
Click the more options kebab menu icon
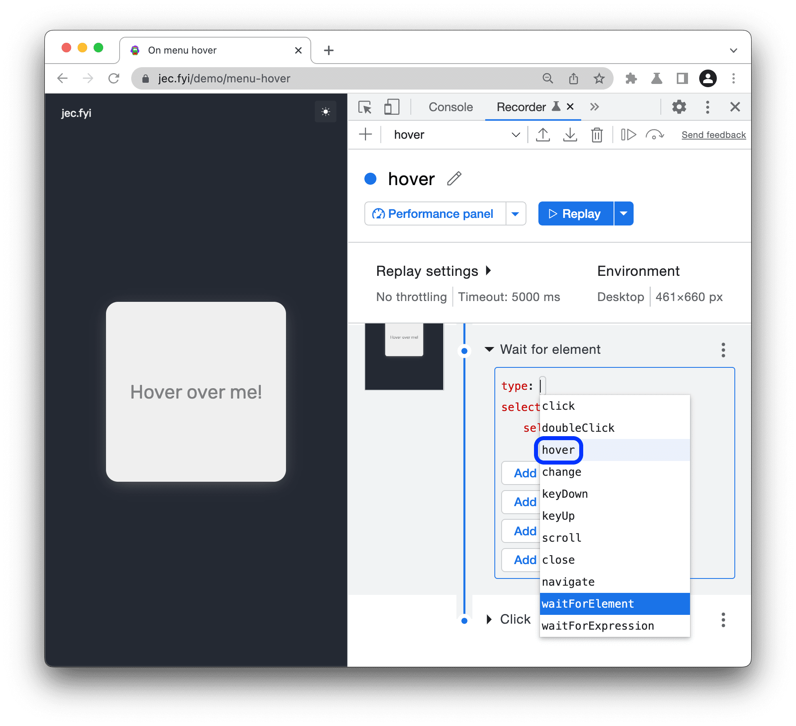724,350
